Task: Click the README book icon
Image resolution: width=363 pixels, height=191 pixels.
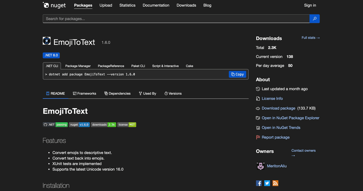Action: 48,93
